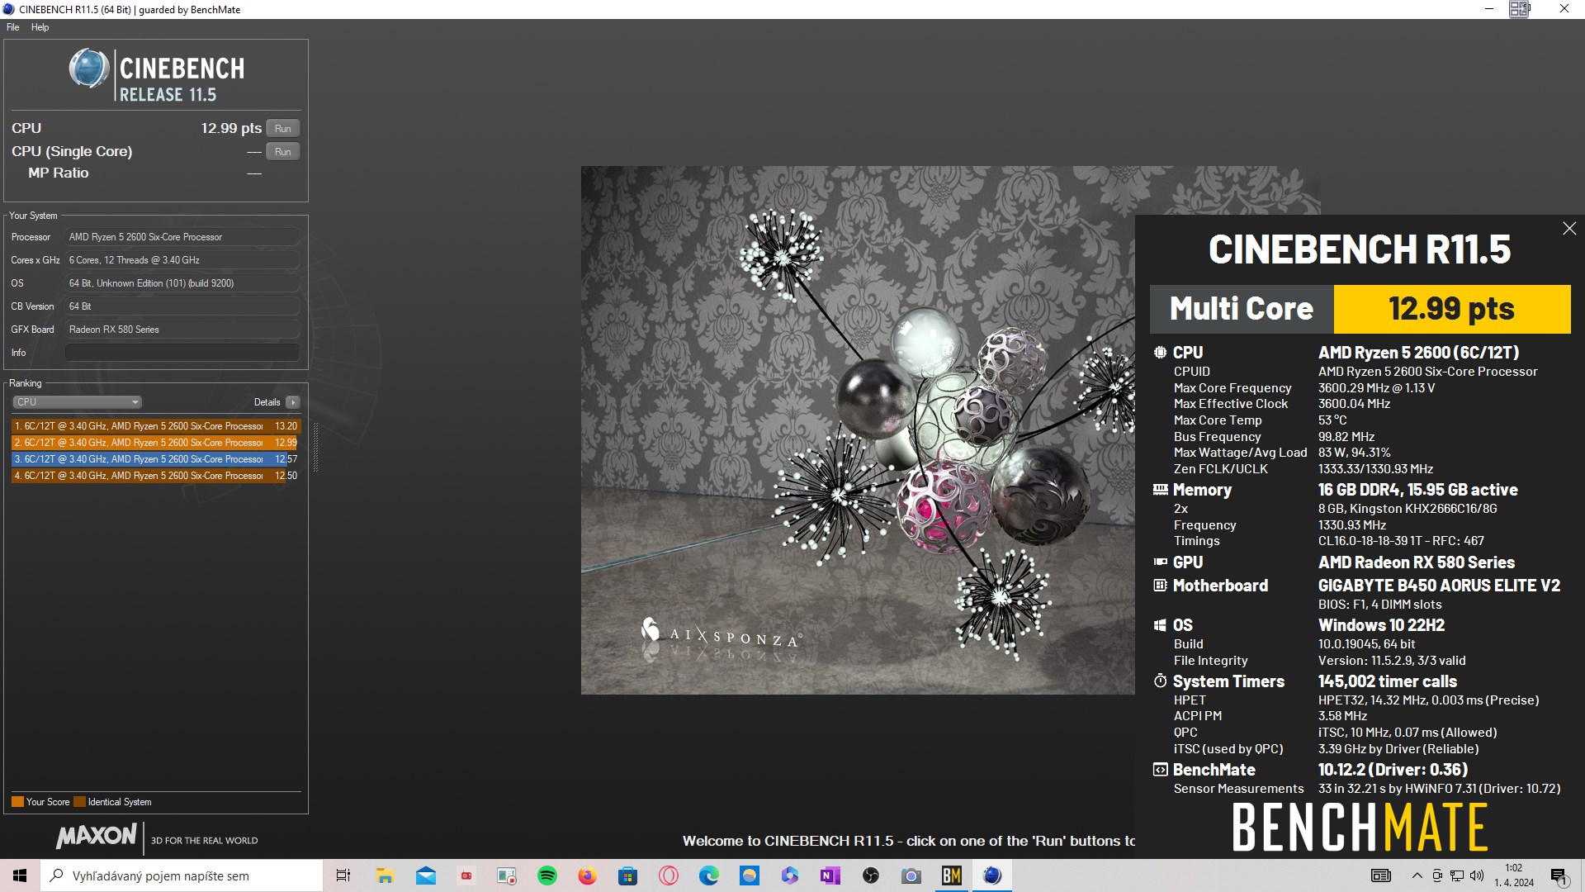Run the CPU Single Core benchmark
The image size is (1585, 892).
282,152
